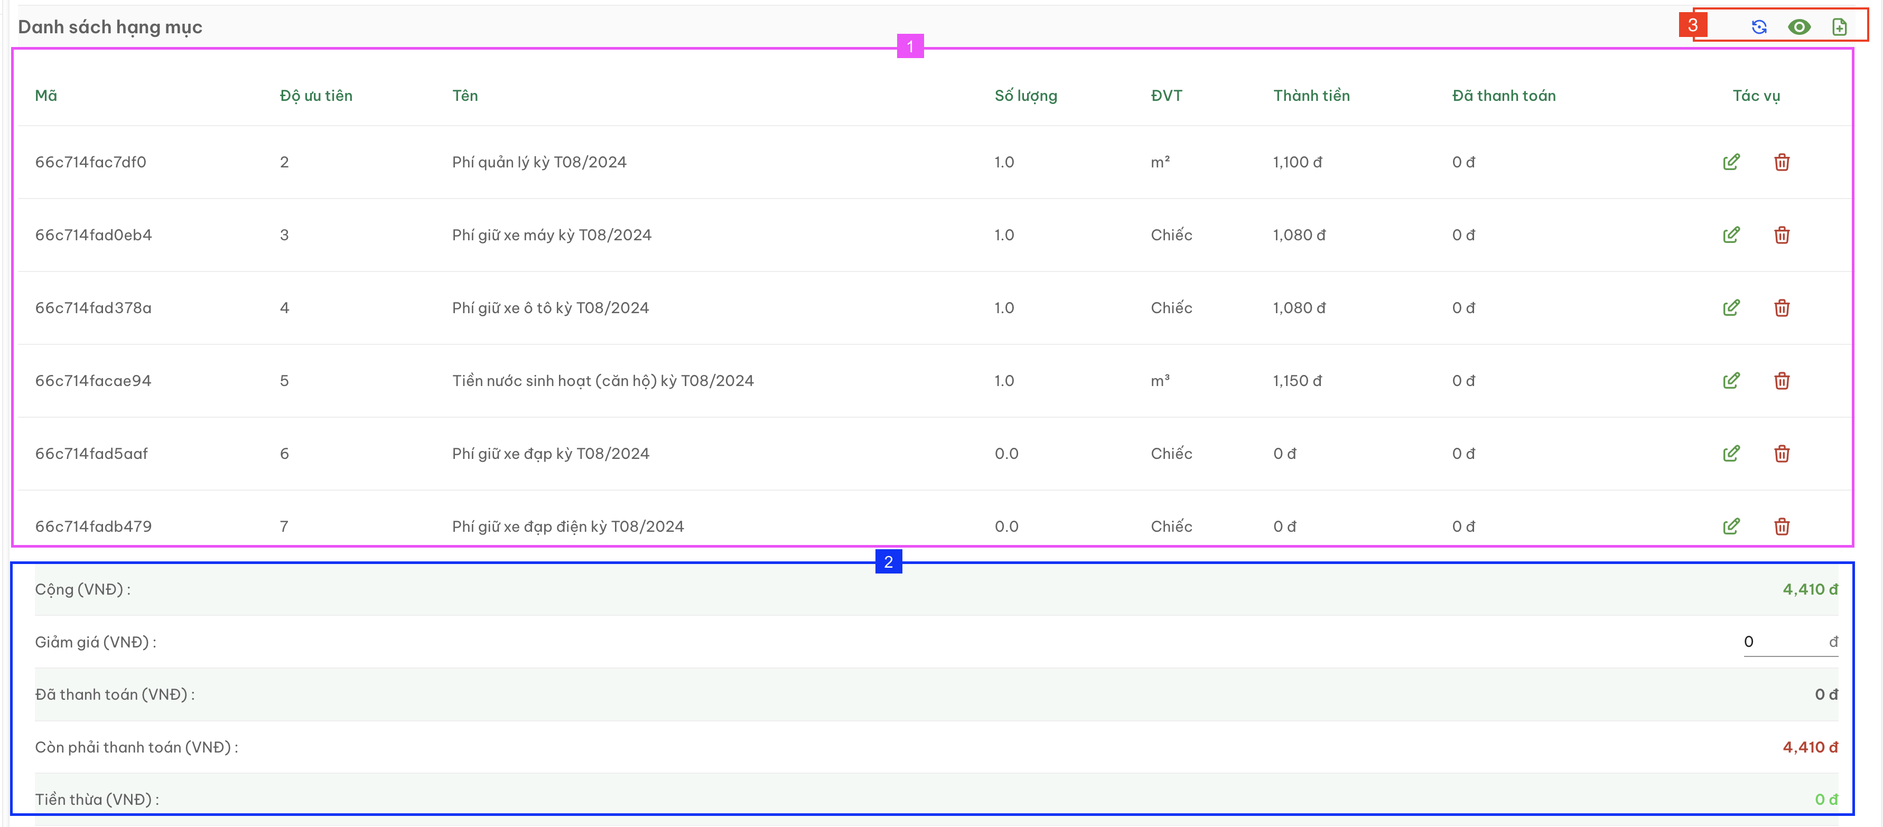1883x827 pixels.
Task: Edit the Phí giữ xe ô tô row
Action: point(1731,307)
